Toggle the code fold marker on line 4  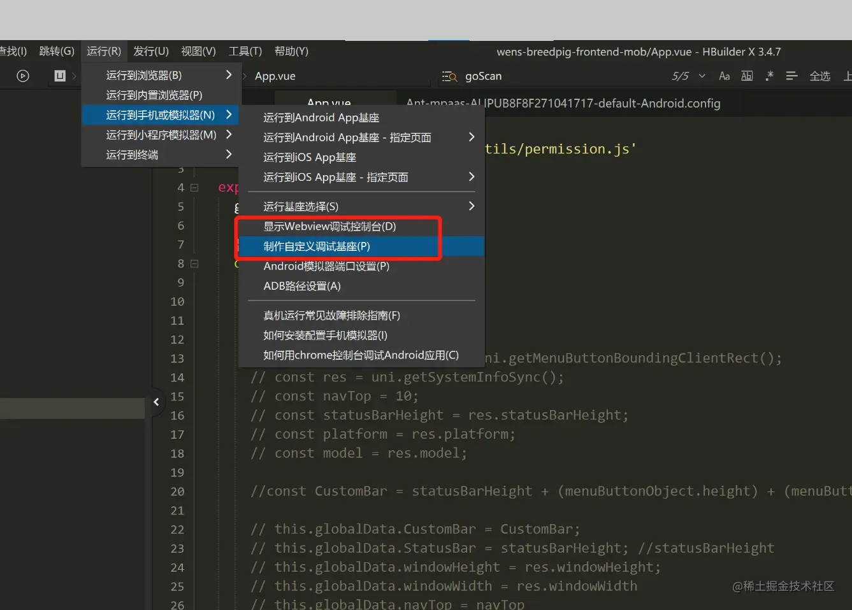[x=194, y=188]
